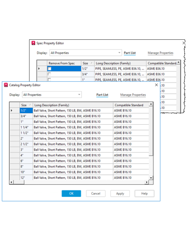This screenshot has height=242, width=187.
Task: Select the 3" size cell
Action: (26, 150)
